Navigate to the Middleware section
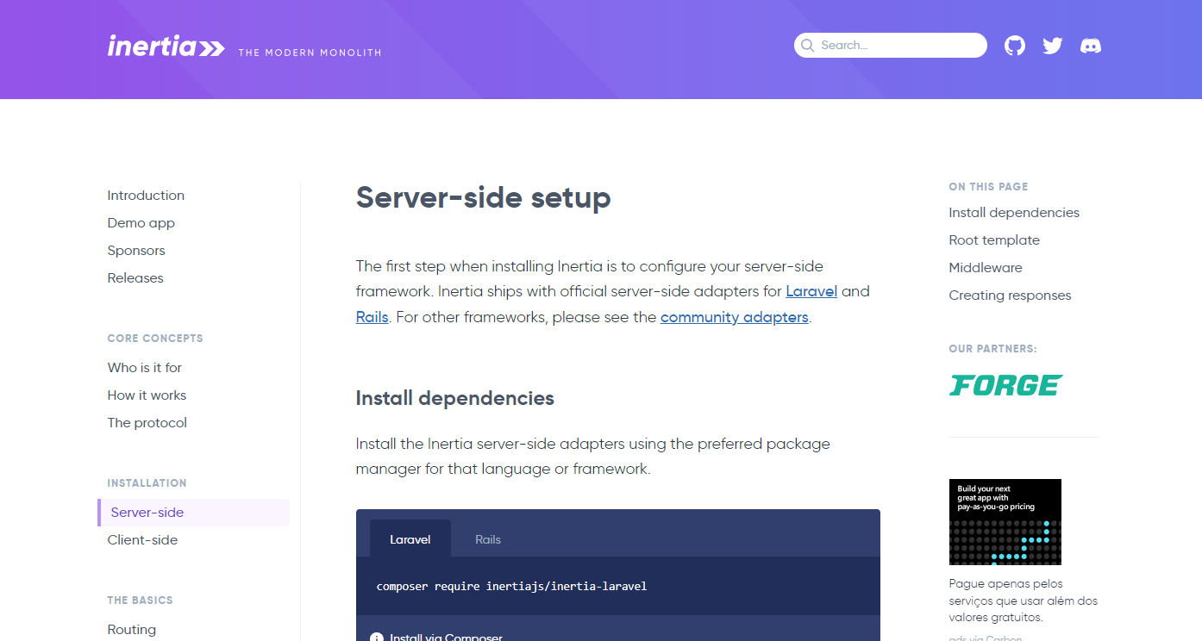This screenshot has height=641, width=1202. 985,267
